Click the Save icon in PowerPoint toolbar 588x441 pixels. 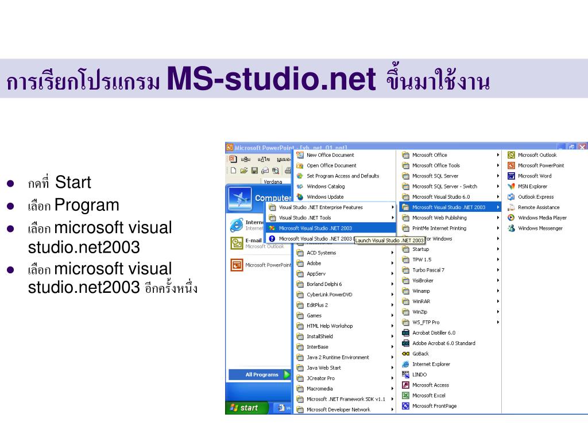[254, 171]
